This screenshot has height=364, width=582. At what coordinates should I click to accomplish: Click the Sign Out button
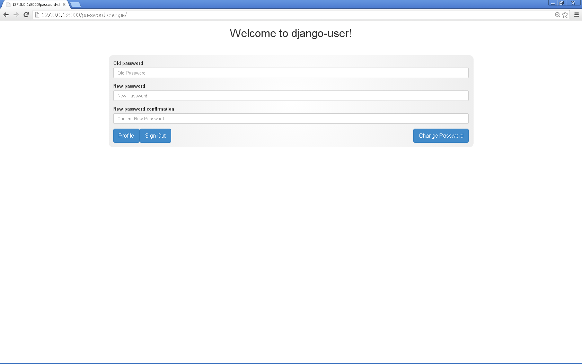(155, 136)
